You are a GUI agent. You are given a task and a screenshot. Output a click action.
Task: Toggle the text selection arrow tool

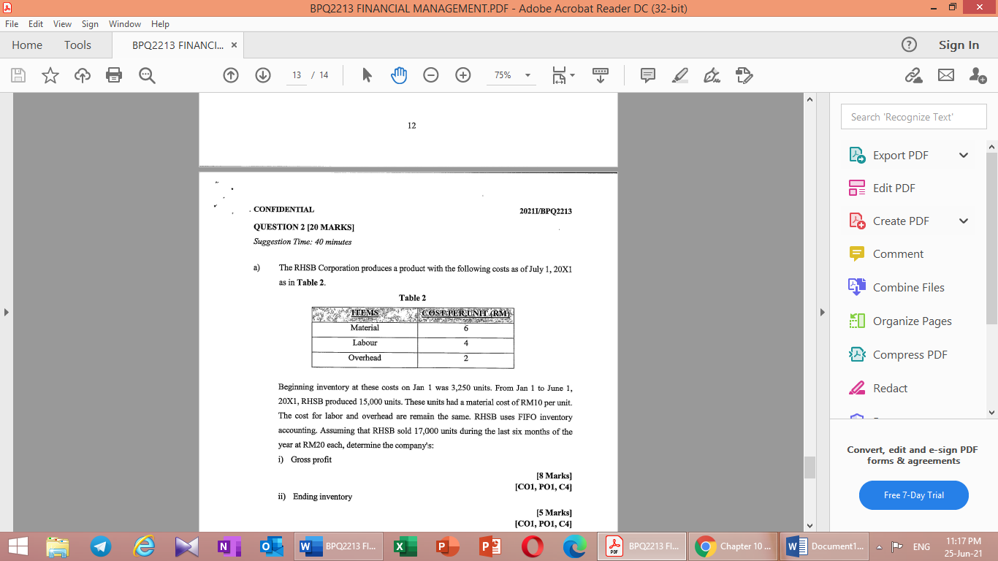pyautogui.click(x=367, y=75)
